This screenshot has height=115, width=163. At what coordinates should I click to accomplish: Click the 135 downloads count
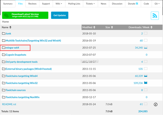tap(141, 69)
